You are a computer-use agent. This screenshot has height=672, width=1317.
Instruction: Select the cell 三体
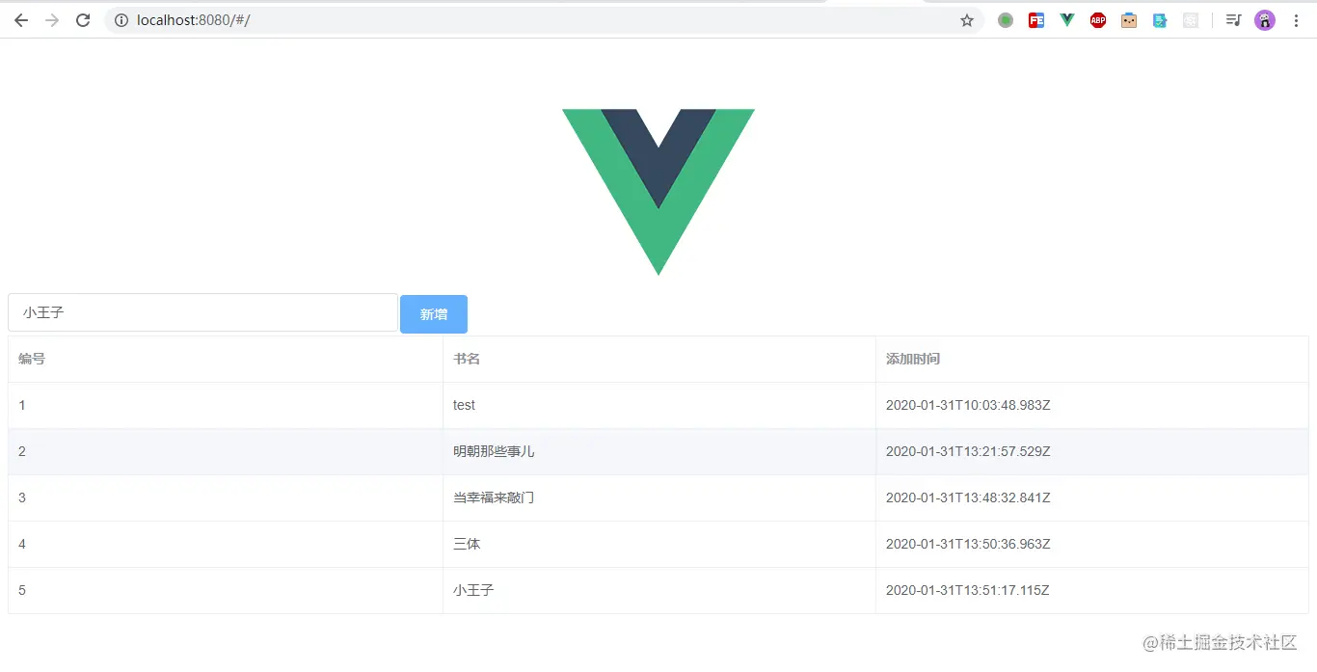coord(658,544)
